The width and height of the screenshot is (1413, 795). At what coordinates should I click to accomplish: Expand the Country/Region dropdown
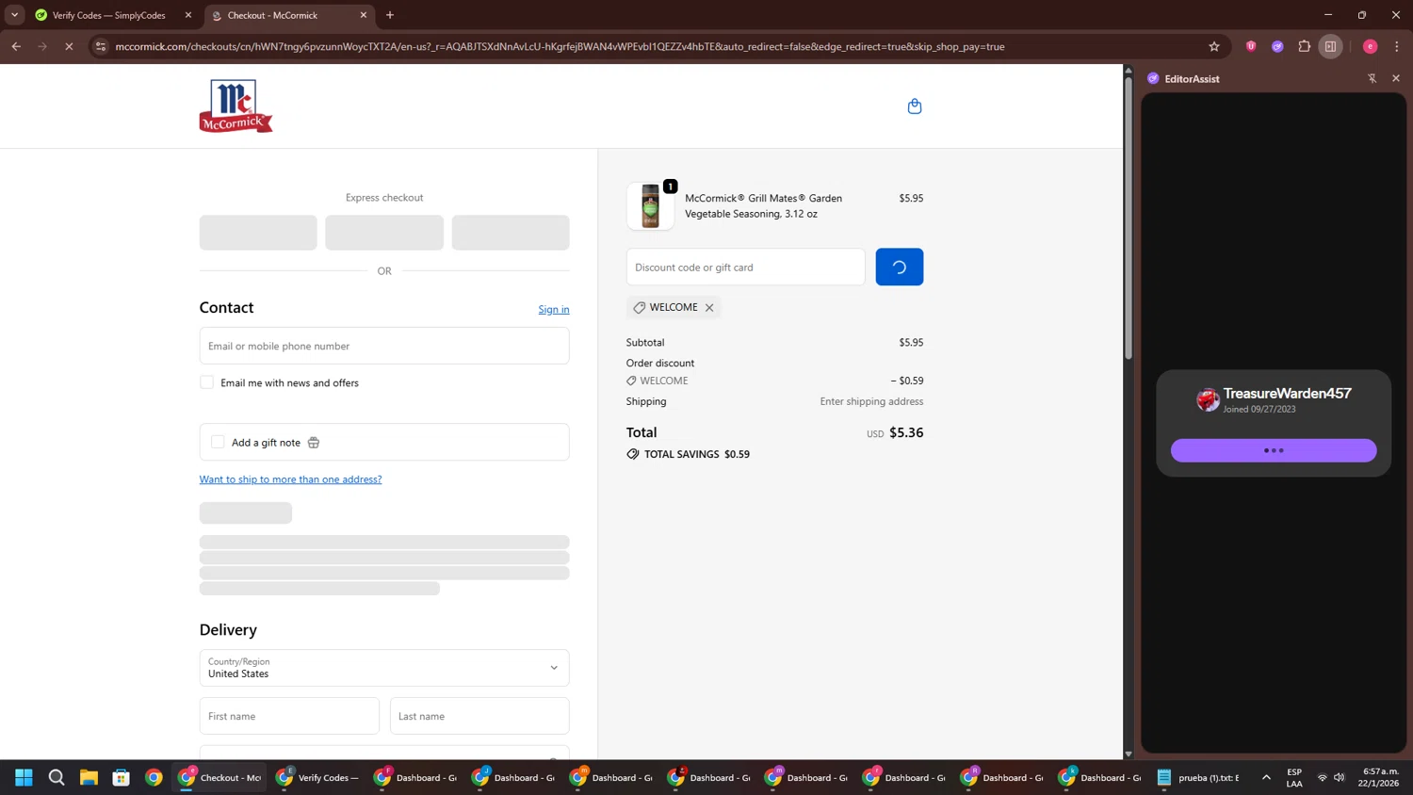pyautogui.click(x=384, y=668)
